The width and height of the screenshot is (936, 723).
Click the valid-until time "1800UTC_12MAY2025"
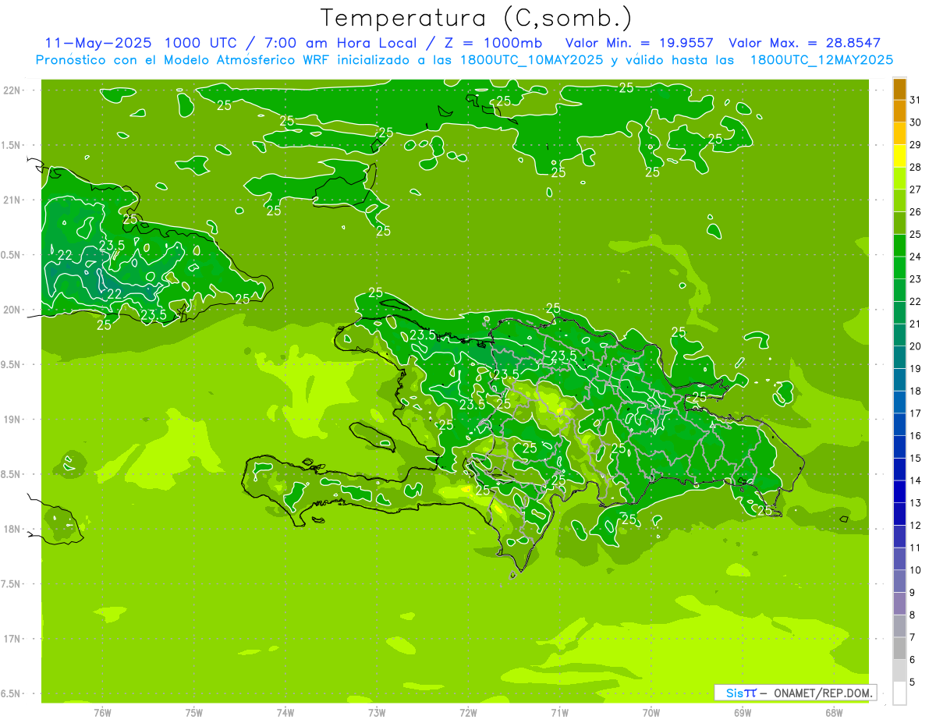(821, 60)
